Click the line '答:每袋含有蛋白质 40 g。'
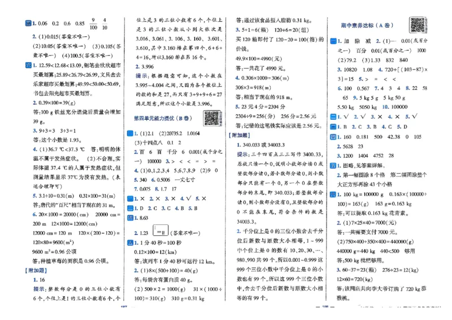This screenshot has width=452, height=320. tap(163, 280)
